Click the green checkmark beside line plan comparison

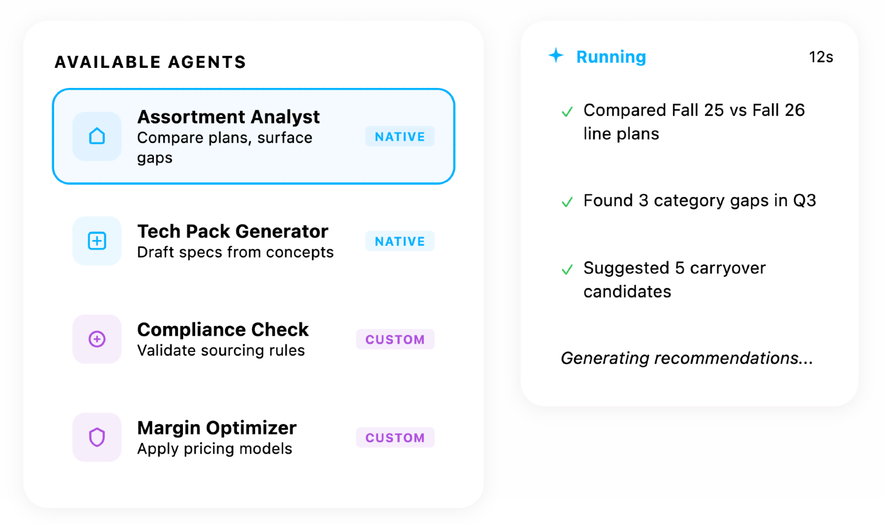pos(568,112)
